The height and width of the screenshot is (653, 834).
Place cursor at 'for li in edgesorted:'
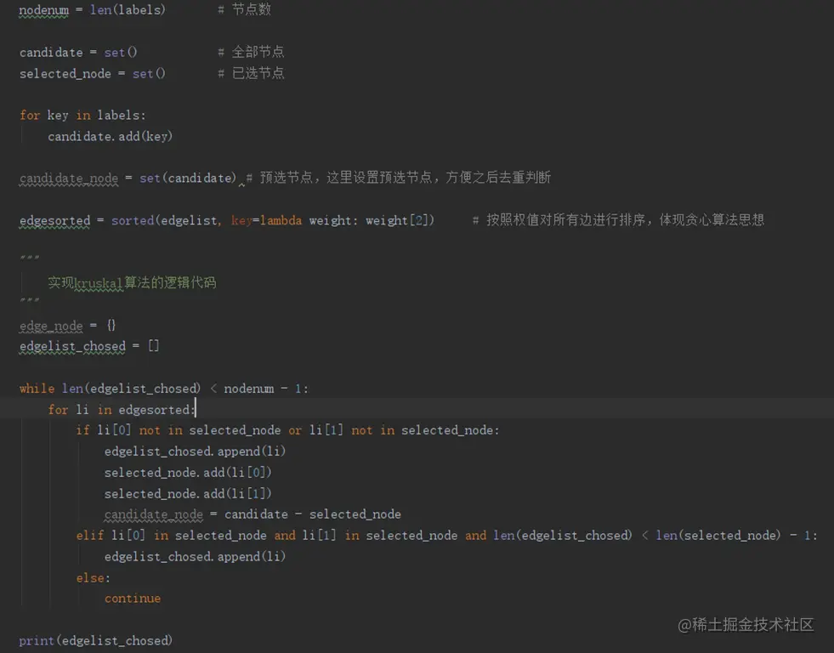(x=122, y=410)
